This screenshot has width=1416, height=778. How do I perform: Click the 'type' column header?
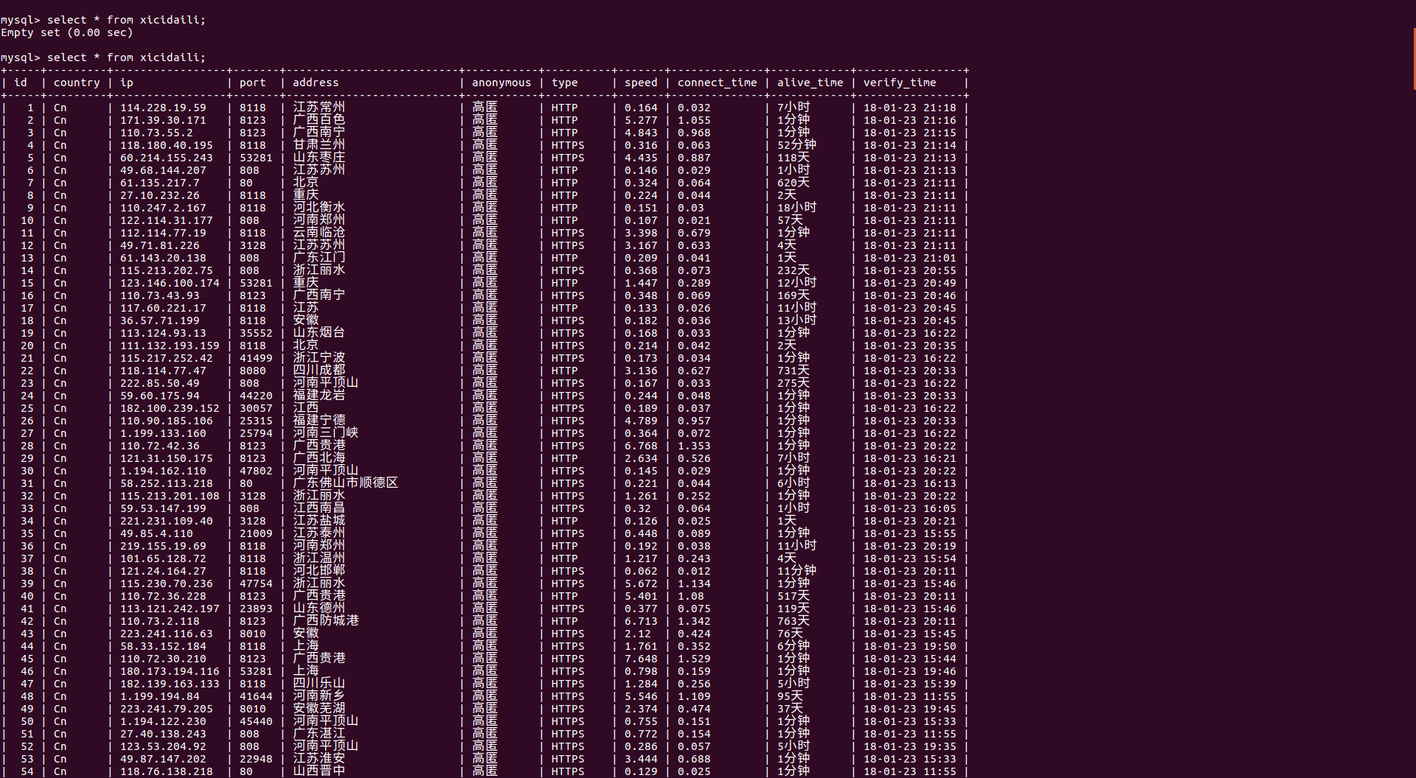click(565, 83)
